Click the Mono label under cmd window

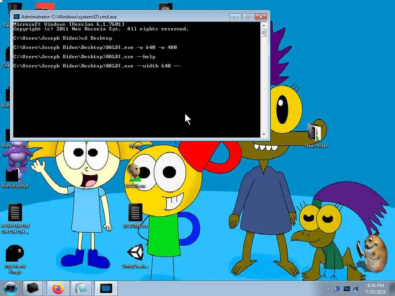(x=135, y=146)
